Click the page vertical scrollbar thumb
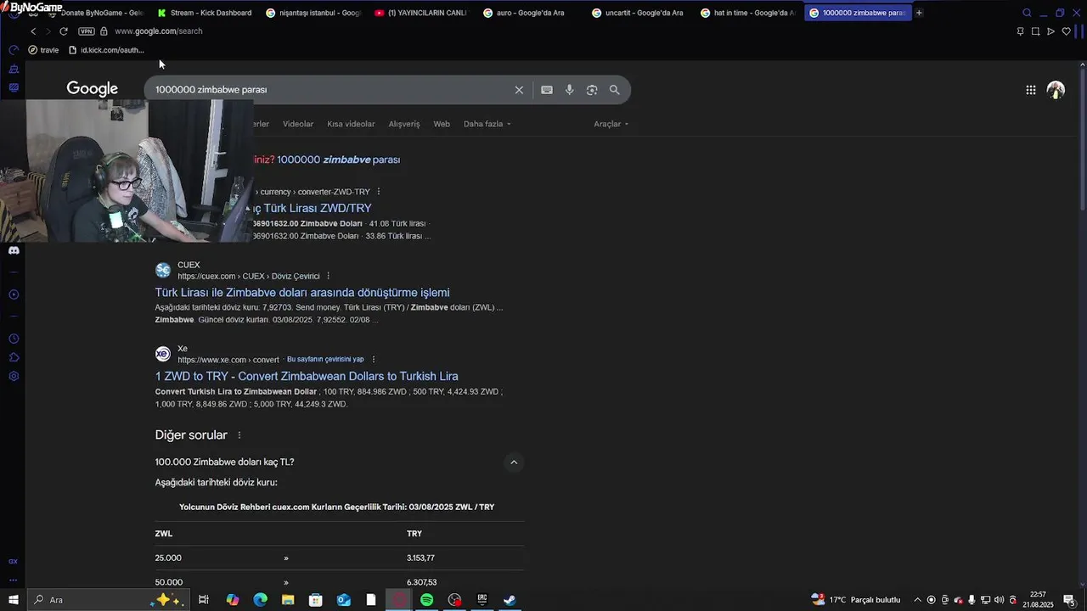The height and width of the screenshot is (611, 1087). [x=1082, y=140]
